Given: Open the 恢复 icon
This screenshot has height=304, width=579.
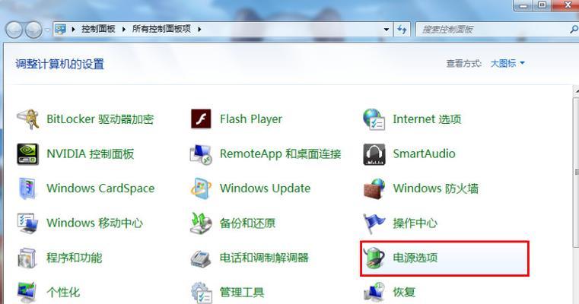Looking at the screenshot, I should 374,293.
